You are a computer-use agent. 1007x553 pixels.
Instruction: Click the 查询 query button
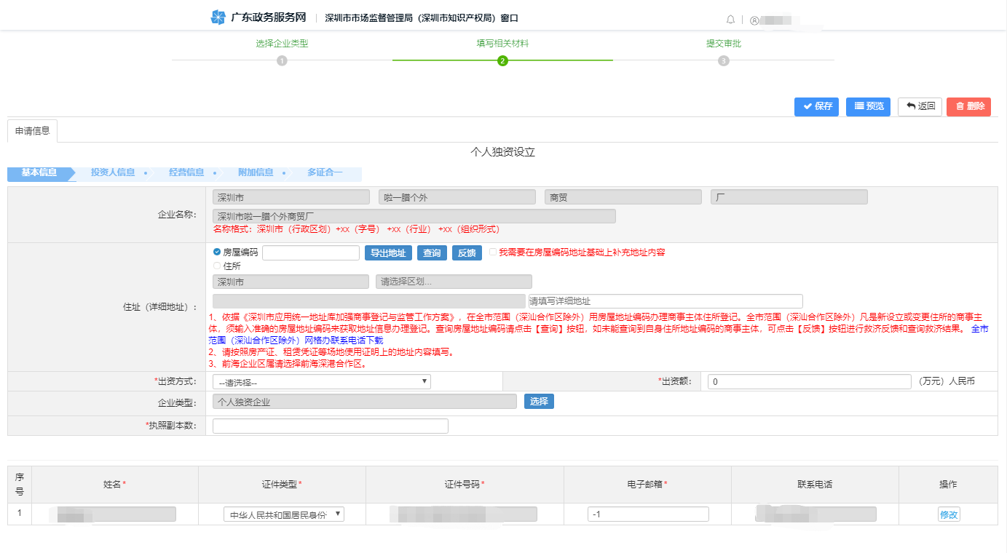tap(431, 252)
